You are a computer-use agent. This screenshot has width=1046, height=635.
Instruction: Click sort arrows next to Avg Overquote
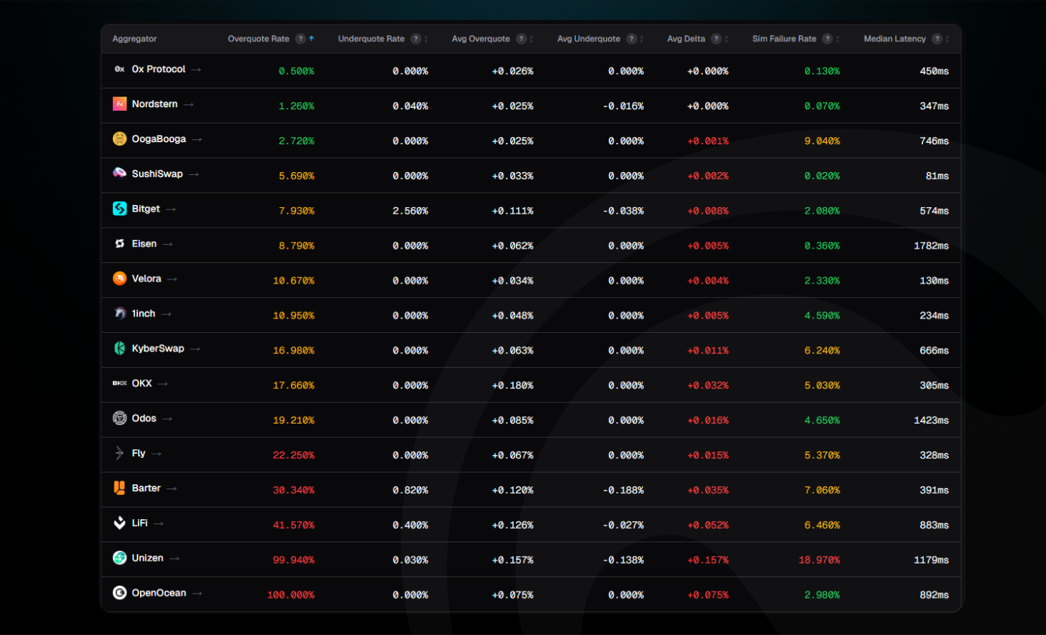[x=532, y=39]
